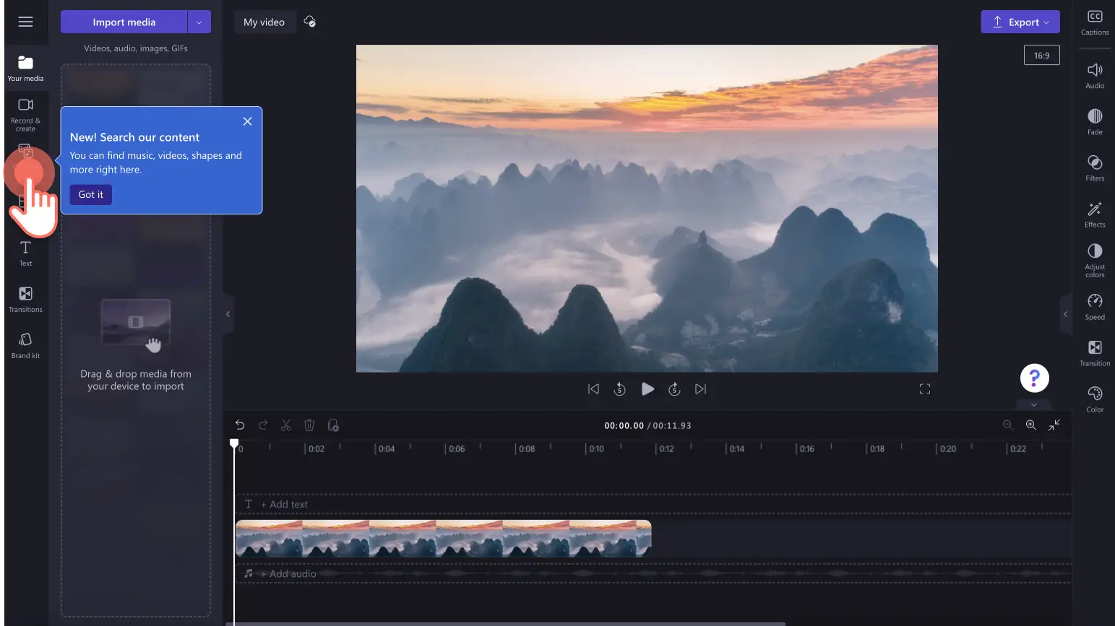Split clip with scissors tool
Screen dimensions: 1115x626
[286, 425]
